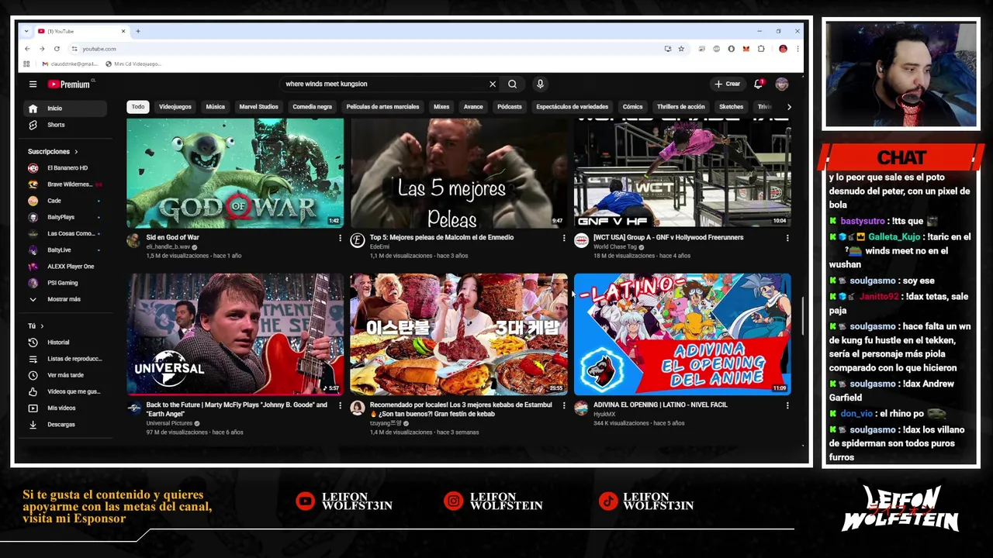Viewport: 993px width, 558px height.
Task: Reload the page in browser
Action: click(x=57, y=49)
